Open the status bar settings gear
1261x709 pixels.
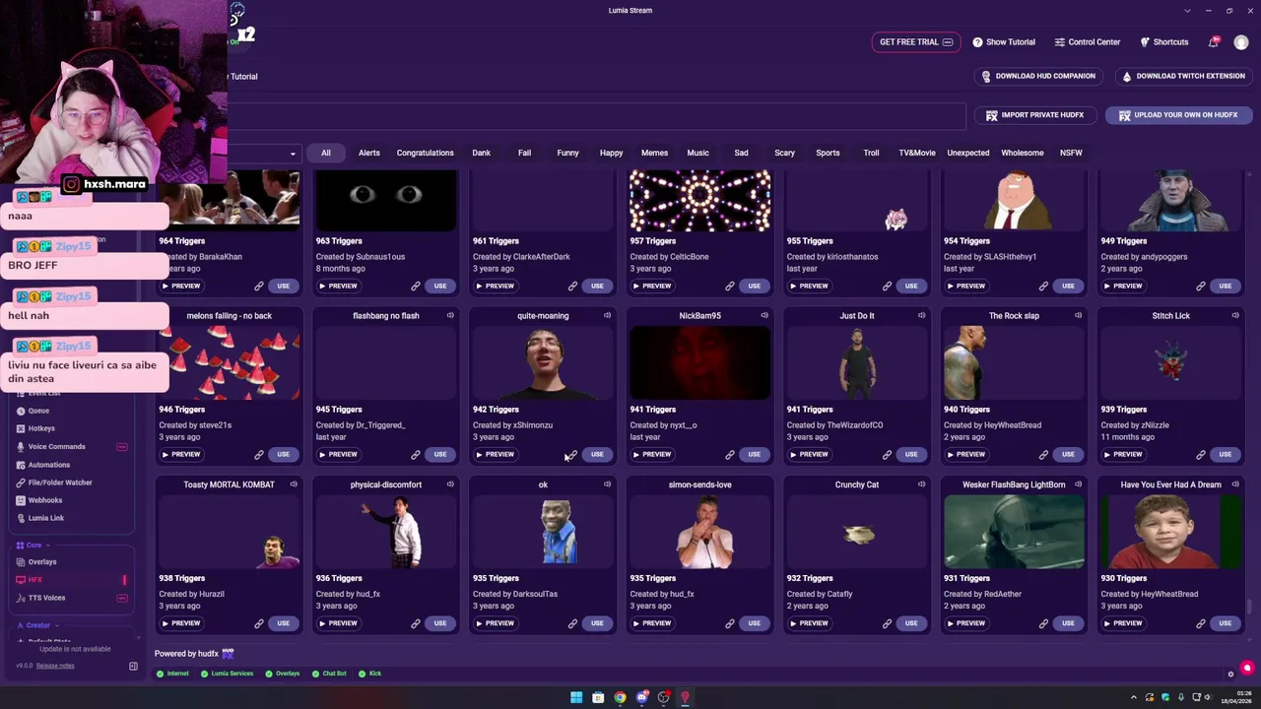[x=1230, y=674]
